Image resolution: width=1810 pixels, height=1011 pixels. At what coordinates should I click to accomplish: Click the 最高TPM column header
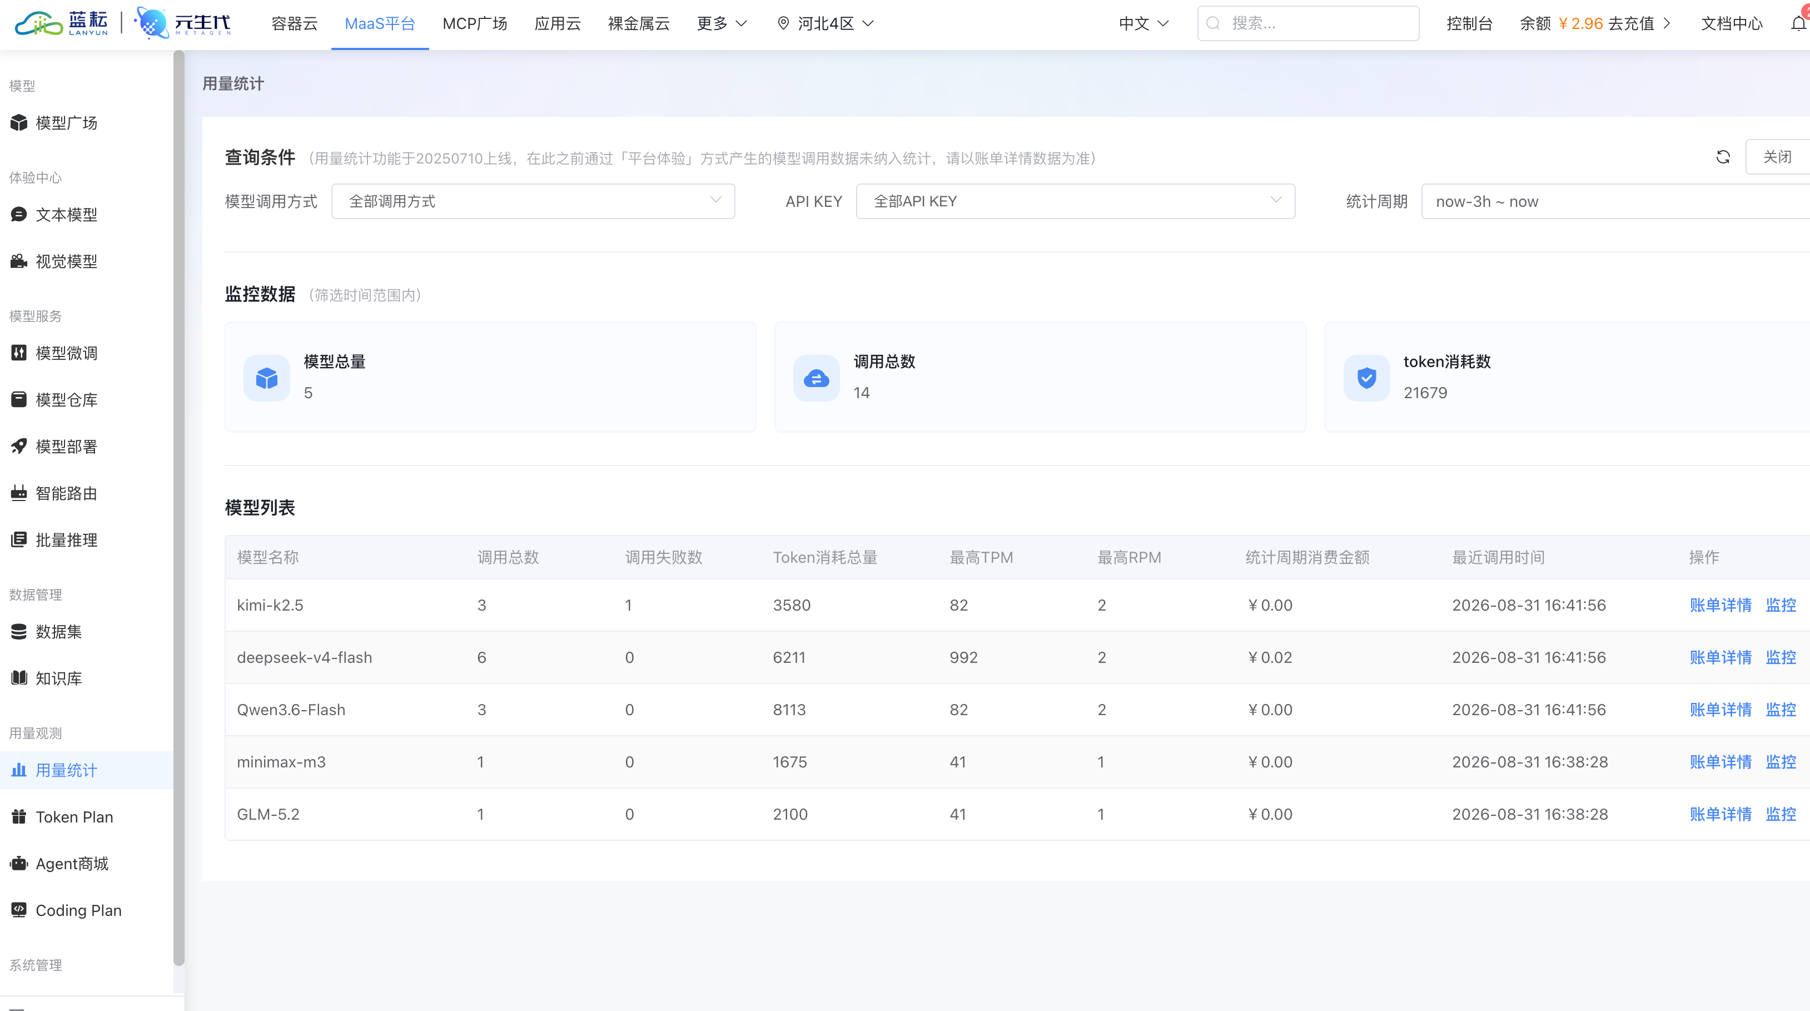coord(982,558)
